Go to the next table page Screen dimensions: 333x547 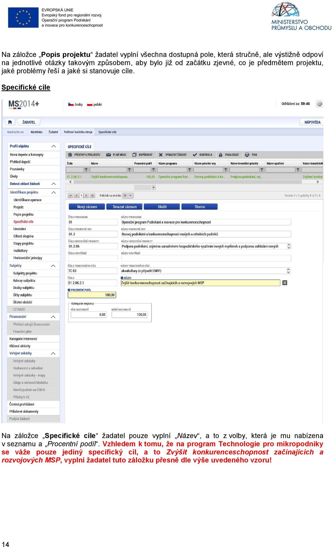(87, 196)
